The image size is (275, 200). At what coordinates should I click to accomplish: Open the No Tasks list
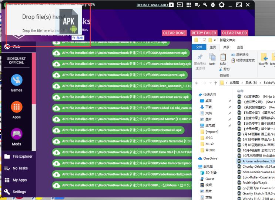point(16,168)
